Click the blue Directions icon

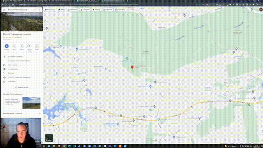tap(7, 46)
